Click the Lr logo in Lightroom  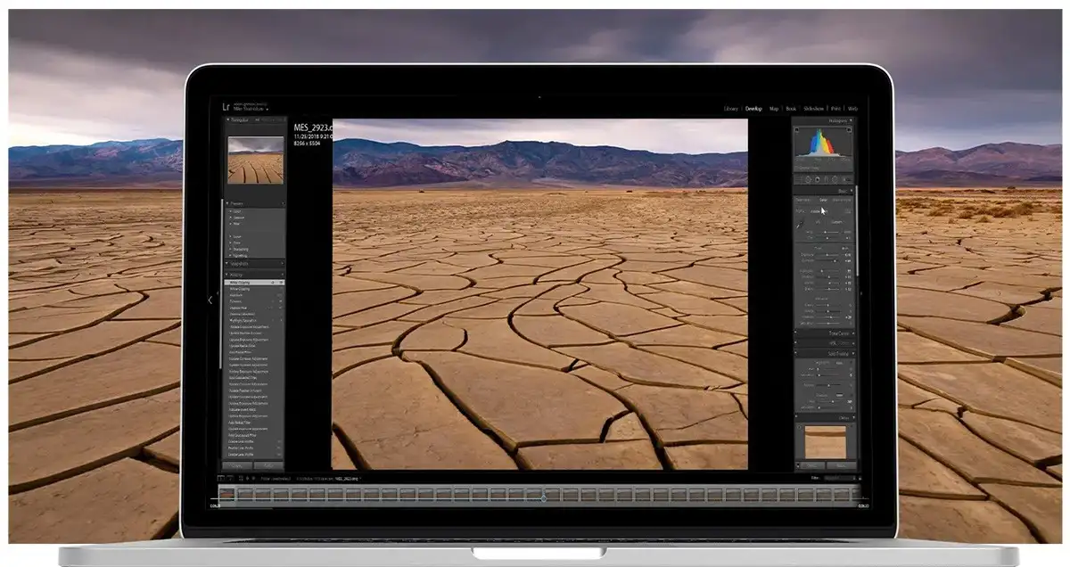[226, 107]
